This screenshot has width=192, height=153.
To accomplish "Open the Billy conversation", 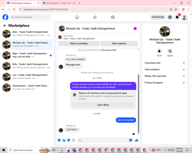I will coord(27,66).
